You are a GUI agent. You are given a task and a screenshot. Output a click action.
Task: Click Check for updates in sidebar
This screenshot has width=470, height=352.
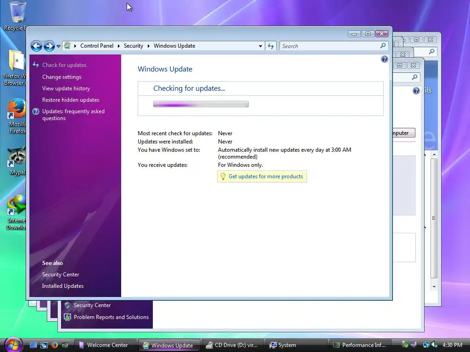tap(64, 65)
